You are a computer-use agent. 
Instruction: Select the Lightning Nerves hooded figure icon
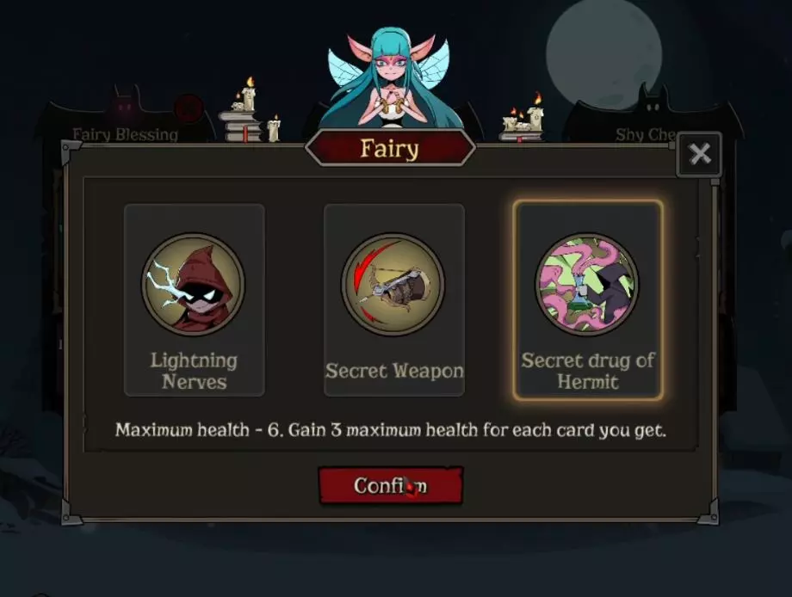pos(194,284)
